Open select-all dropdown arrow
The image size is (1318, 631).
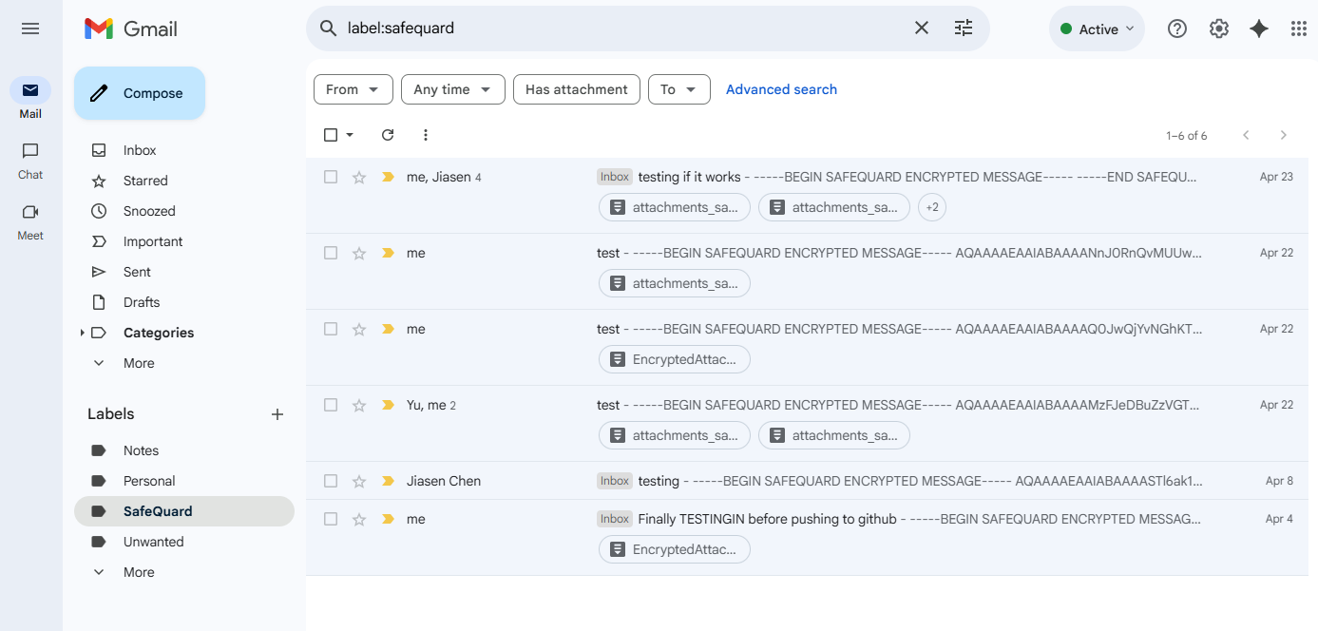click(x=350, y=135)
